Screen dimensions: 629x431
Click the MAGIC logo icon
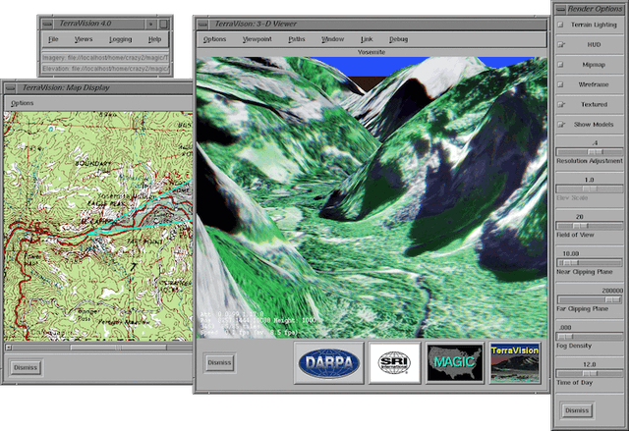pyautogui.click(x=454, y=362)
